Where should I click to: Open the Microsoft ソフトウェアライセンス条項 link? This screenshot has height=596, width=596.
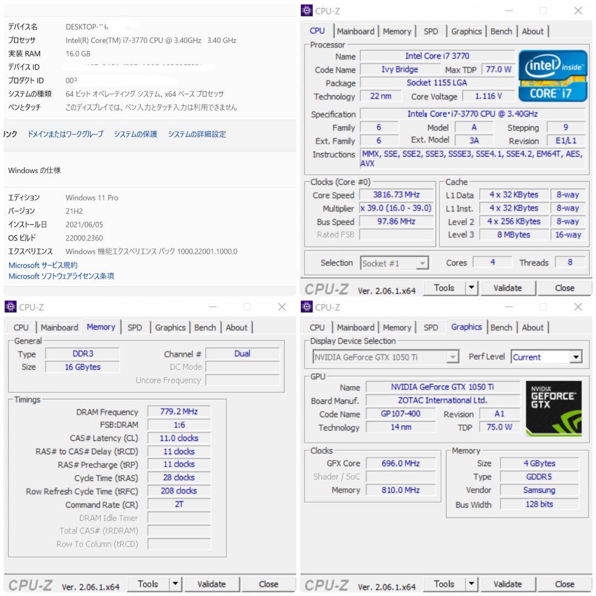[61, 276]
